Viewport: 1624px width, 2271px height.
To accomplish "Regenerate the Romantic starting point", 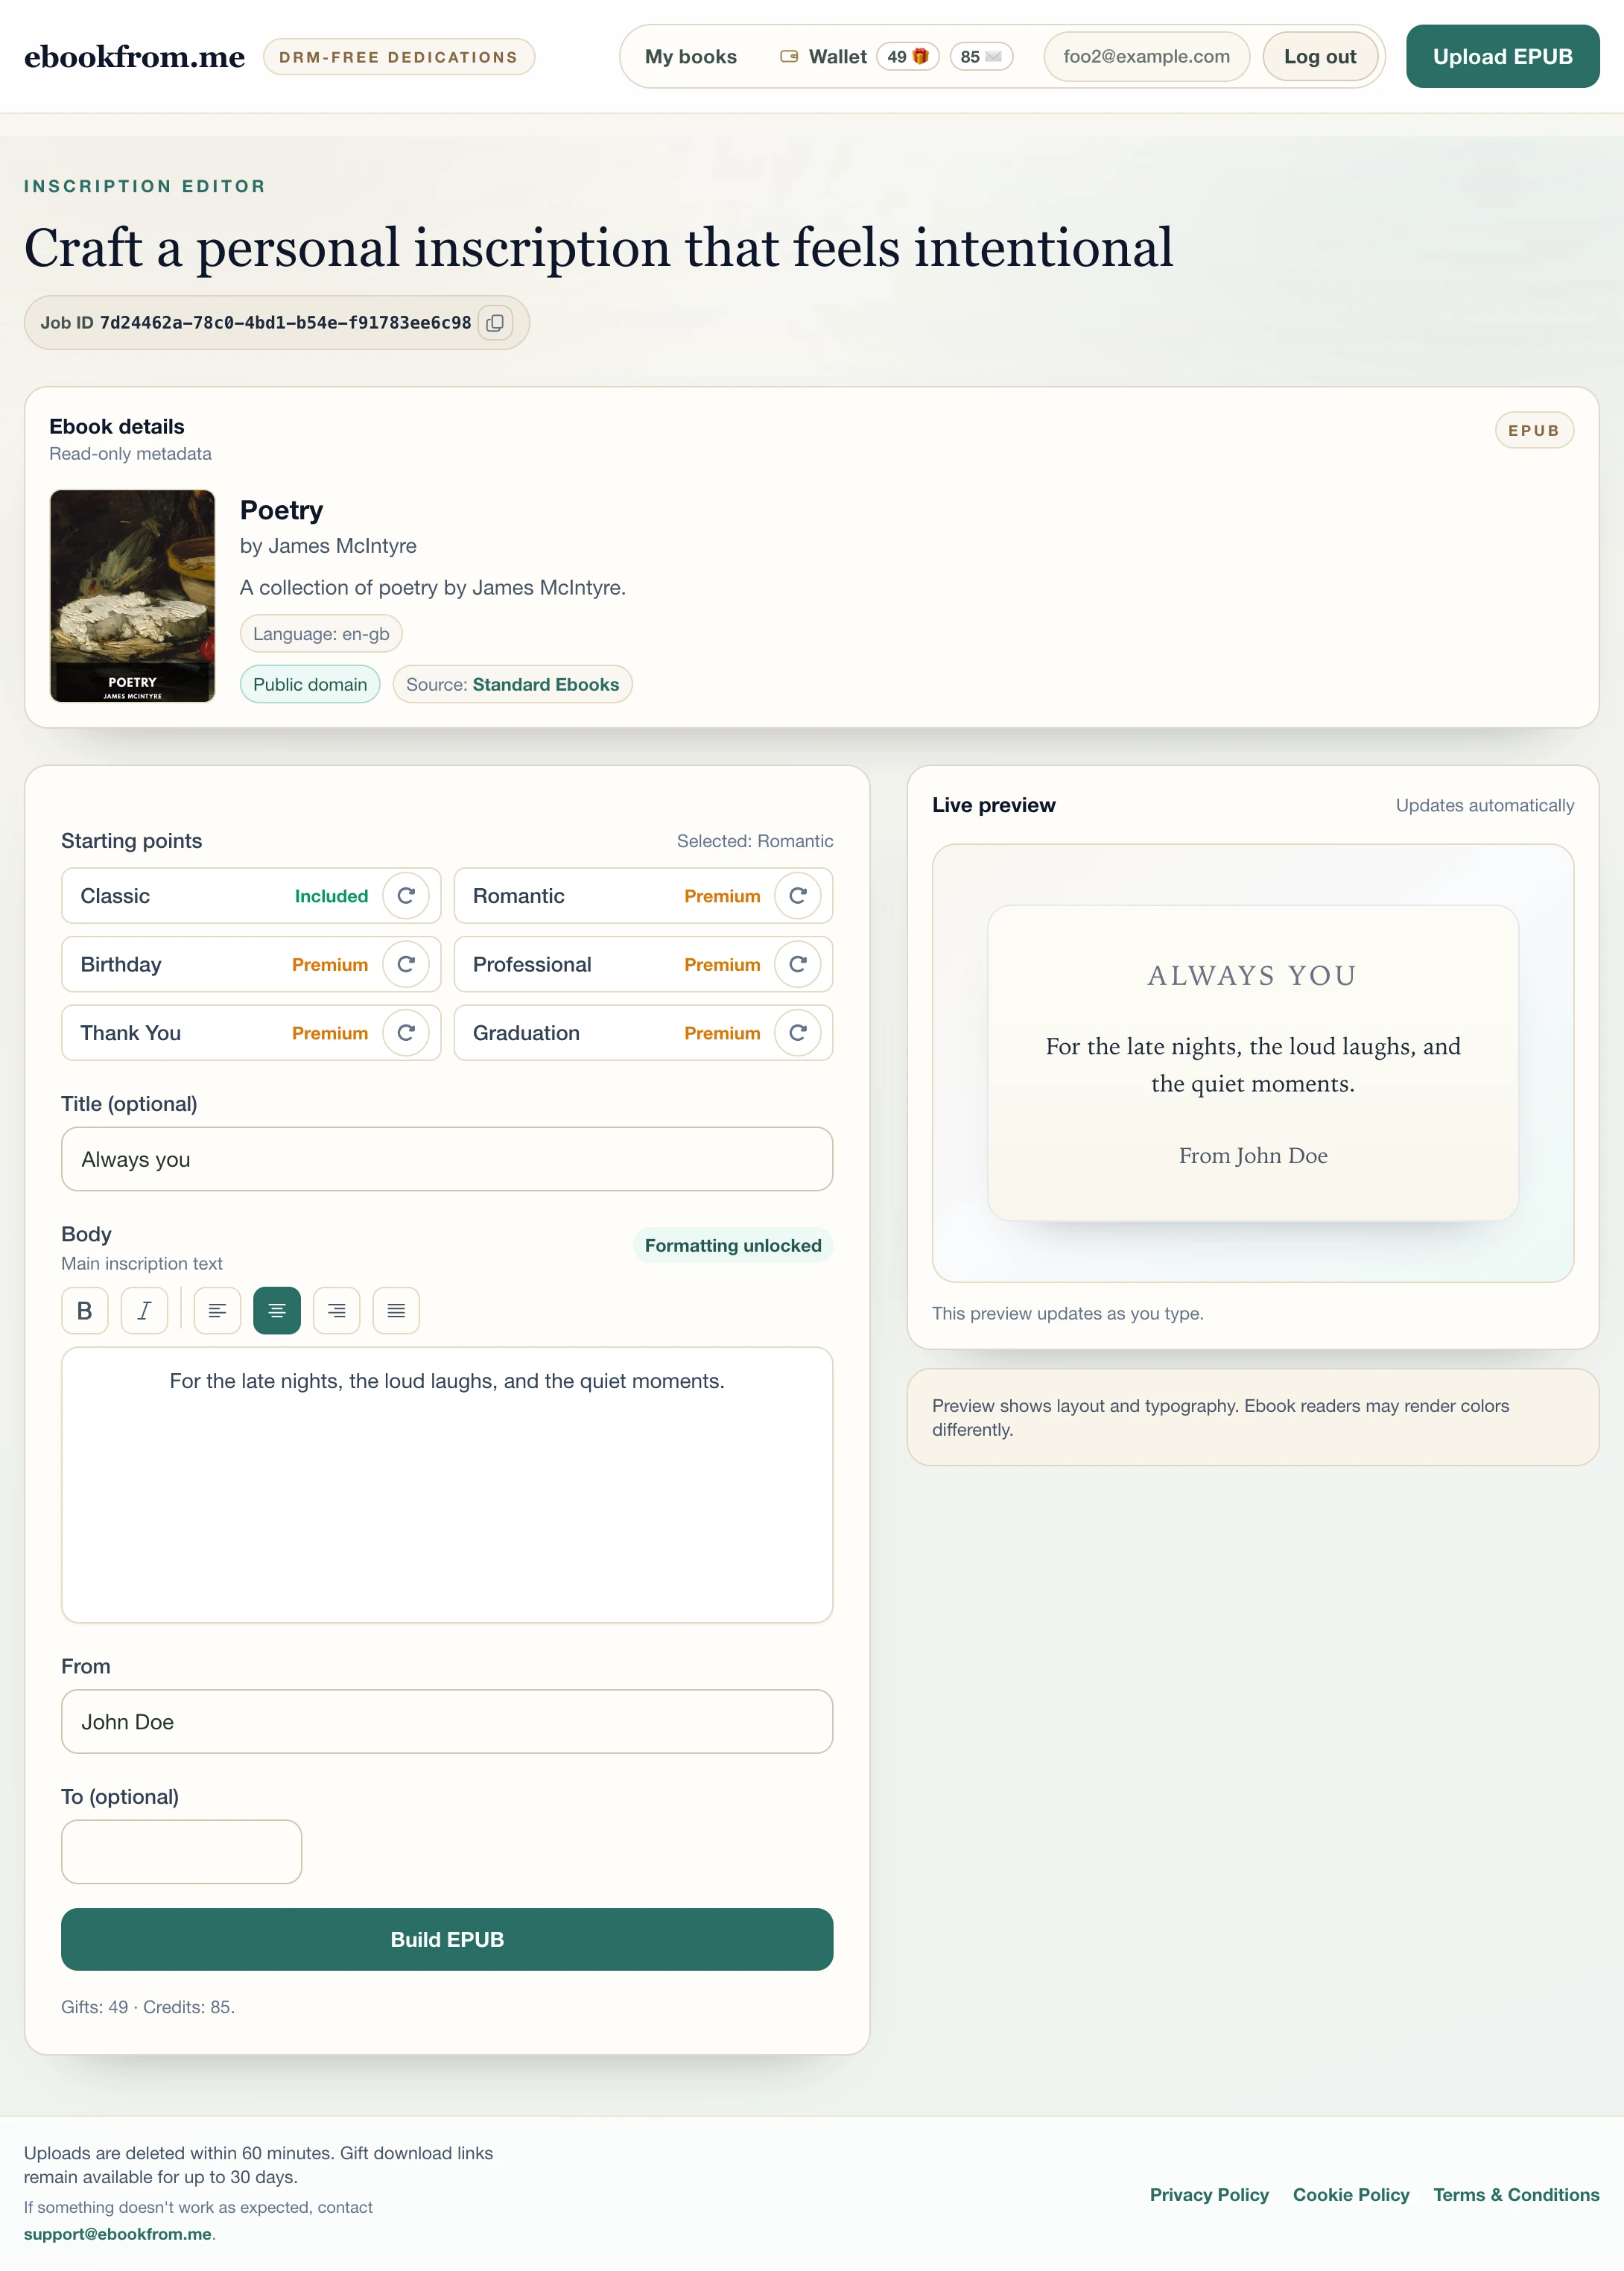I will [797, 896].
